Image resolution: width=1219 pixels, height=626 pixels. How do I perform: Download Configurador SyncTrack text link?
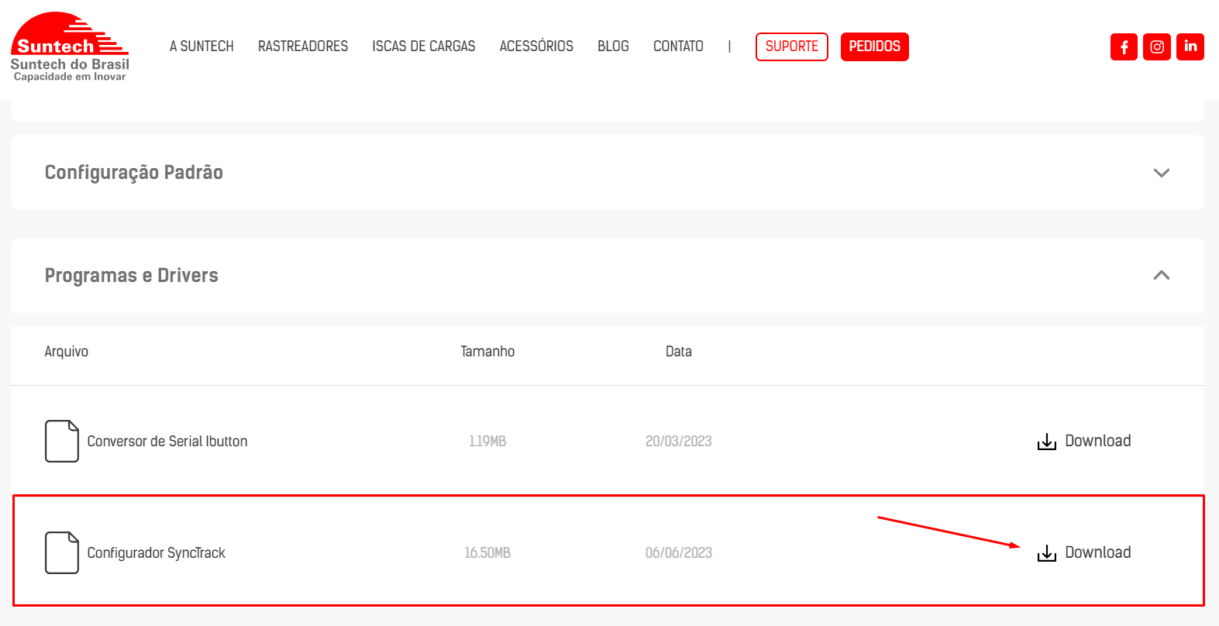point(1097,552)
